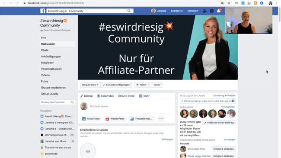The height and width of the screenshot is (158, 281).
Task: Select Beitrag tab in composer
Action: [86, 96]
